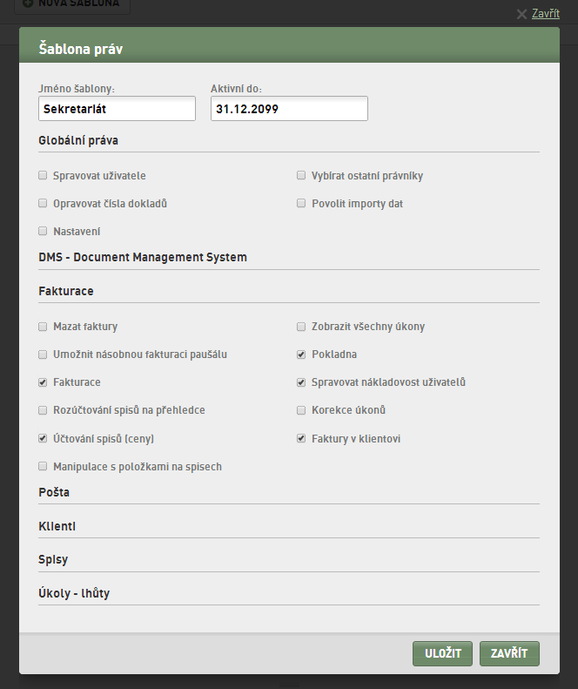Check Povolit importy dat
Screen dimensions: 578x689
pos(301,203)
